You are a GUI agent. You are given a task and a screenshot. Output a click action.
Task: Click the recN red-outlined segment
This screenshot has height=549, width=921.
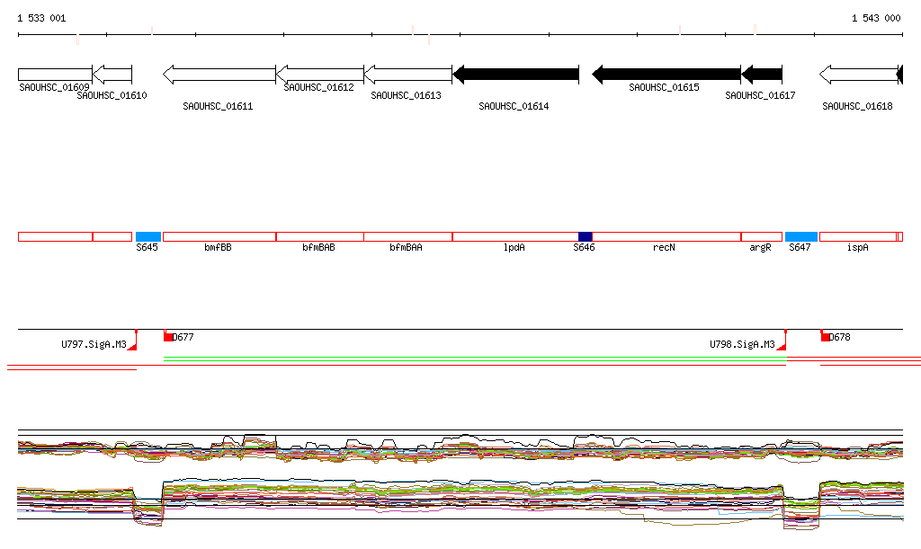coord(666,236)
